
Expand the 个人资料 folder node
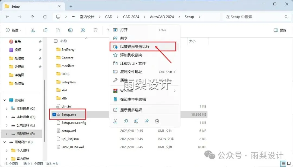click(x=7, y=150)
